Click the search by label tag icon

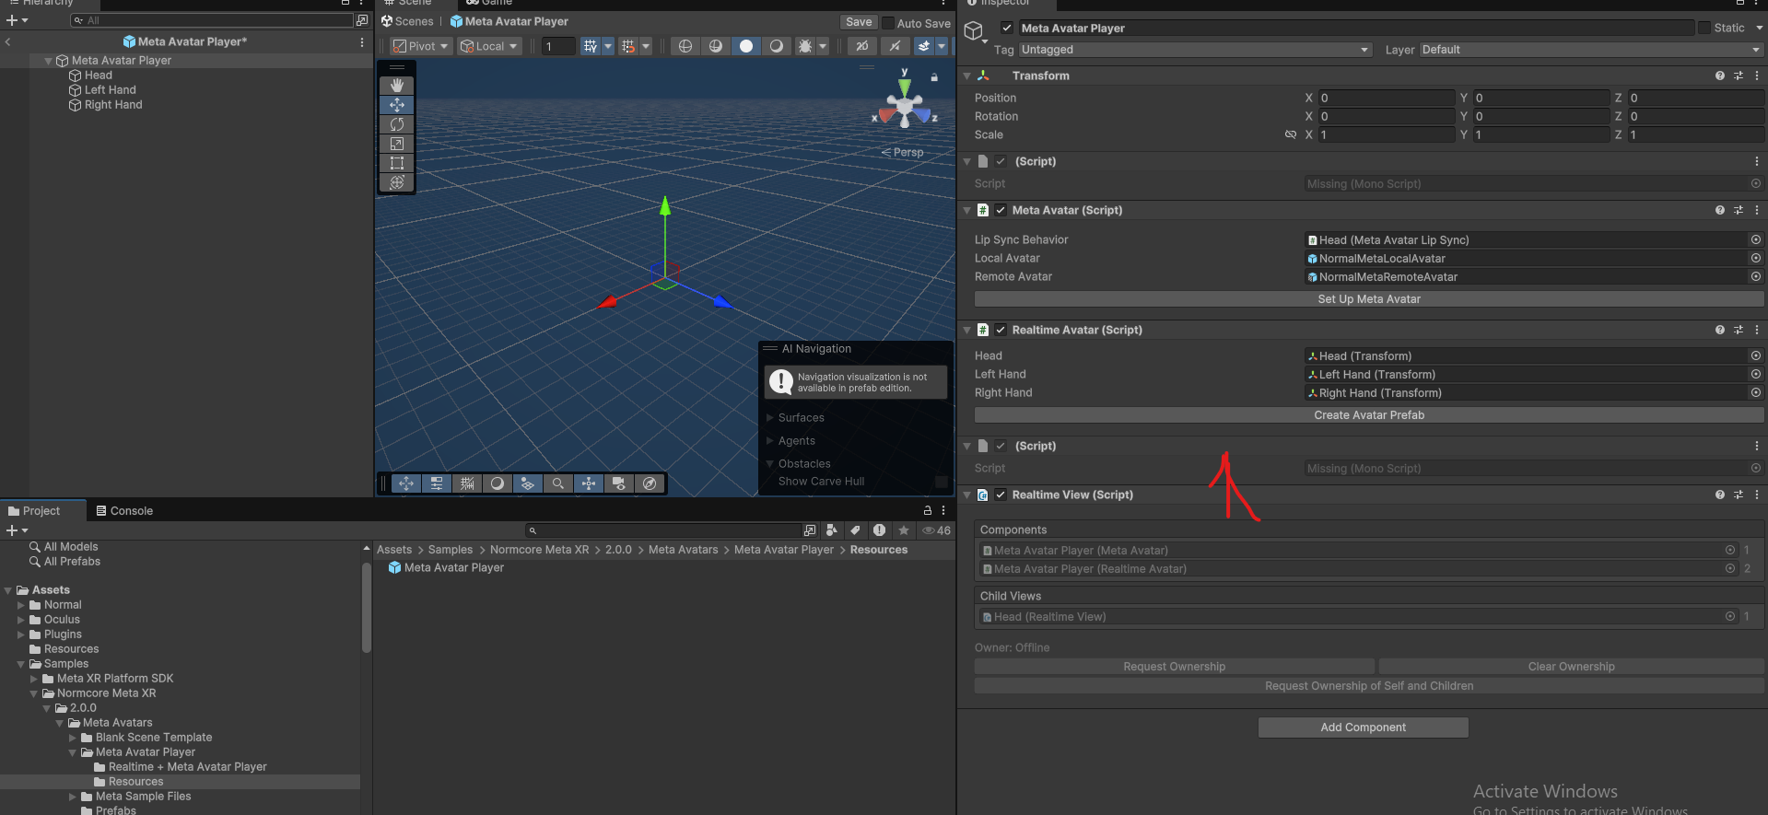[855, 530]
